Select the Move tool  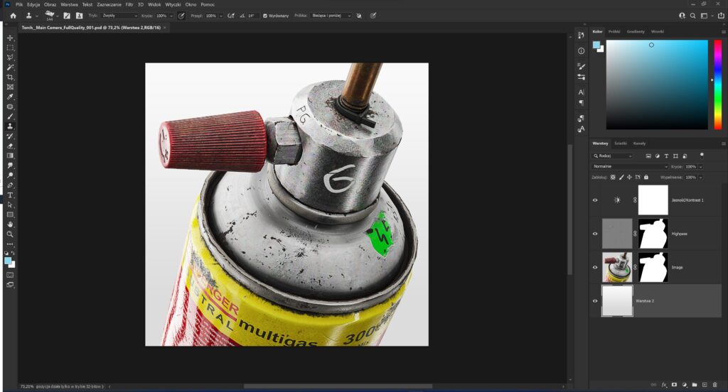point(10,38)
